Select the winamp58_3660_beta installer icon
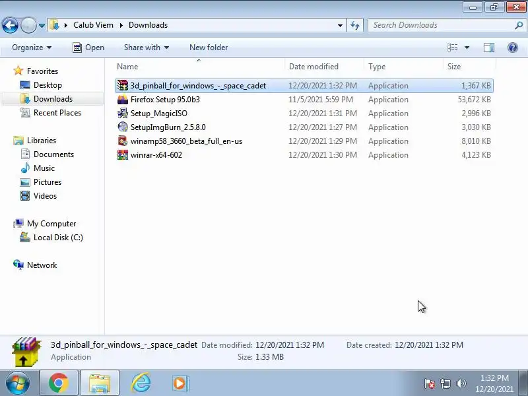This screenshot has width=528, height=396. coord(123,141)
